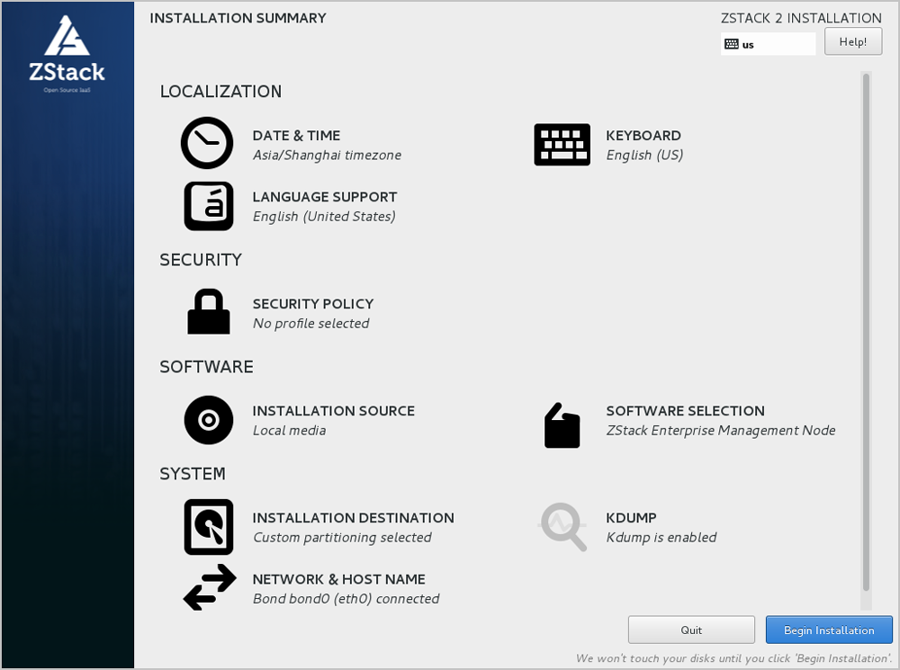Open NETWORK & HOST NAME text entry
The image size is (900, 670).
[338, 580]
